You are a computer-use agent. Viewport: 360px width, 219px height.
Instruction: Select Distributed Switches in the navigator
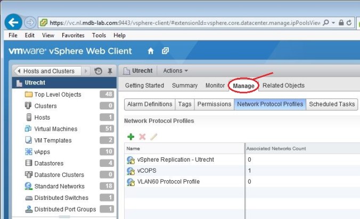click(61, 198)
